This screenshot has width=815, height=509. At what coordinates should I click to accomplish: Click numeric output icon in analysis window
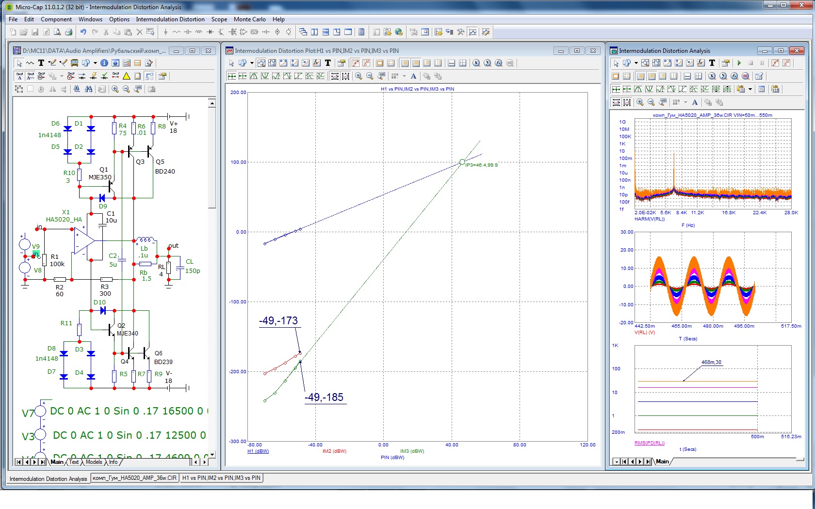pos(762,89)
